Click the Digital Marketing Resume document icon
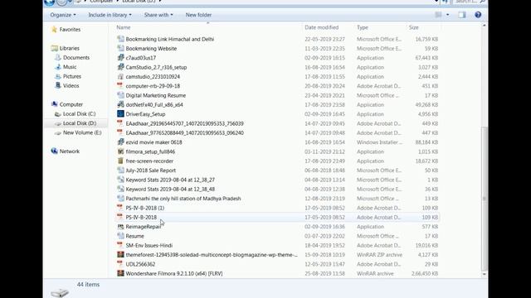Image resolution: width=531 pixels, height=298 pixels. click(120, 95)
